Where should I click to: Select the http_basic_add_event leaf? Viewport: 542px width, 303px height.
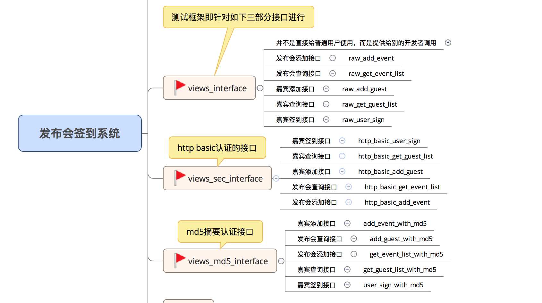pos(397,202)
